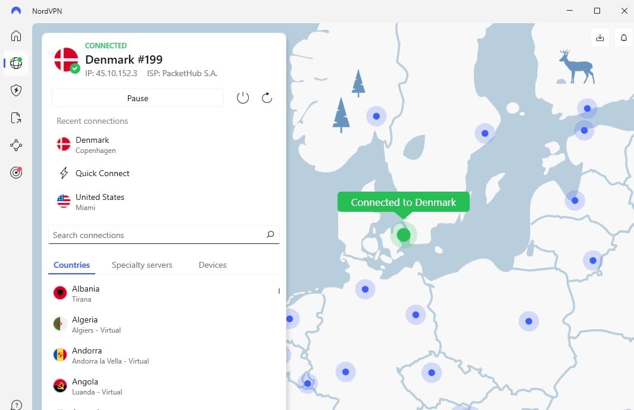634x410 pixels.
Task: Switch to the Devices tab
Action: pos(213,265)
